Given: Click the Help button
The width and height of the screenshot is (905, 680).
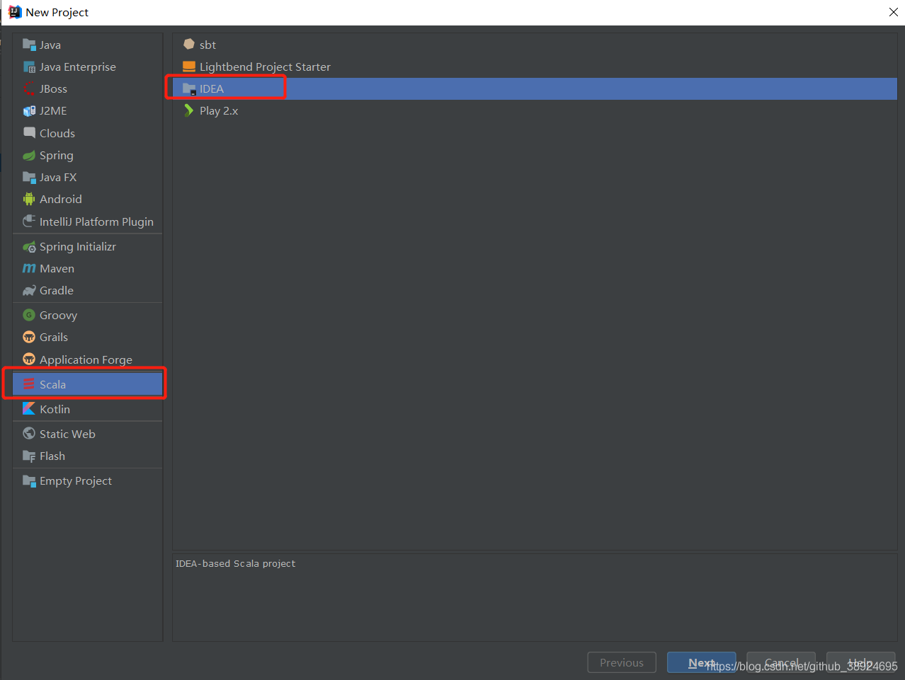Looking at the screenshot, I should (860, 662).
